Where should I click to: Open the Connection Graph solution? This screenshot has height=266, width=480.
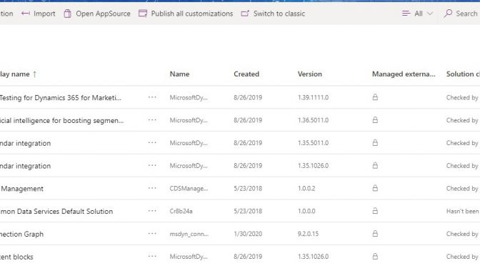point(21,234)
